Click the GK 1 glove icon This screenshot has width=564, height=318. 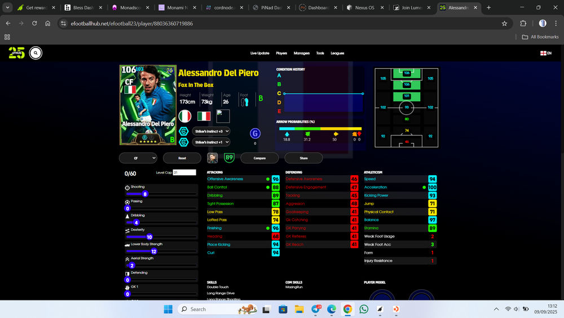pos(127,287)
